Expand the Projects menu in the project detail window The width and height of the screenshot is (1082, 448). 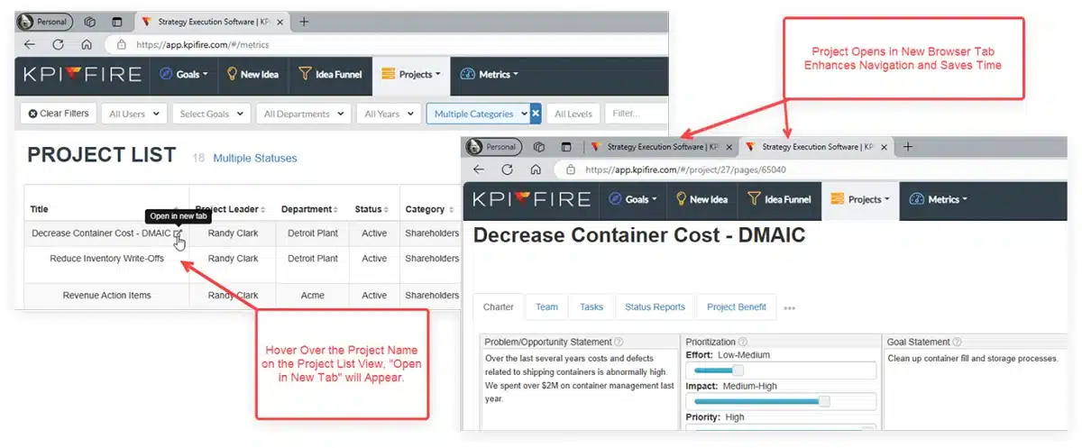point(860,200)
